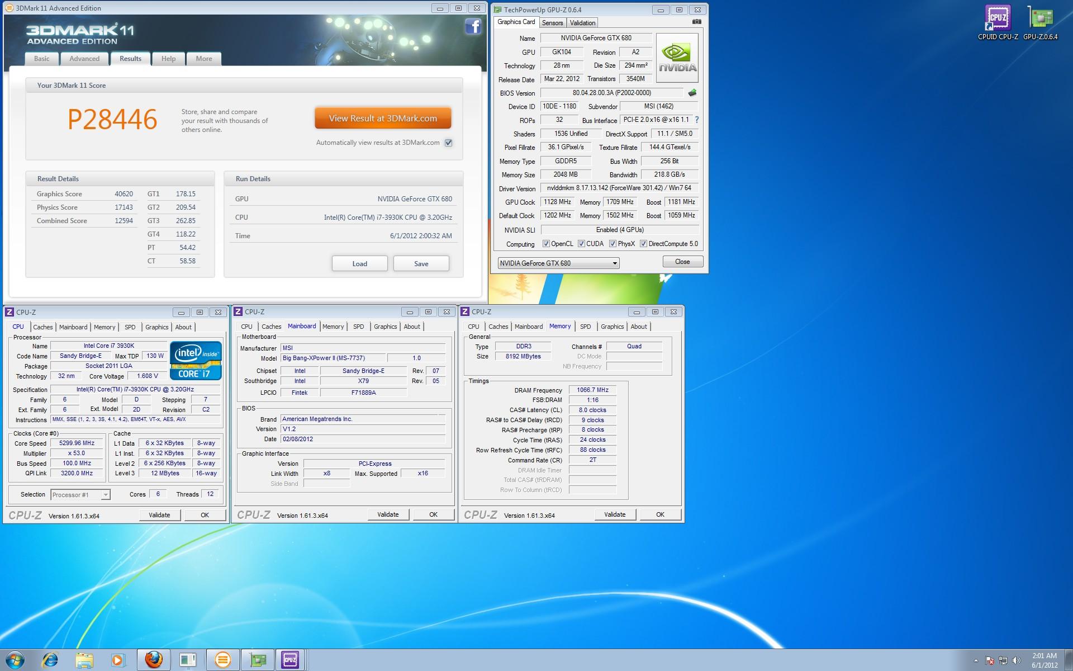Click the GPU-Z BIOS Version field

[611, 93]
